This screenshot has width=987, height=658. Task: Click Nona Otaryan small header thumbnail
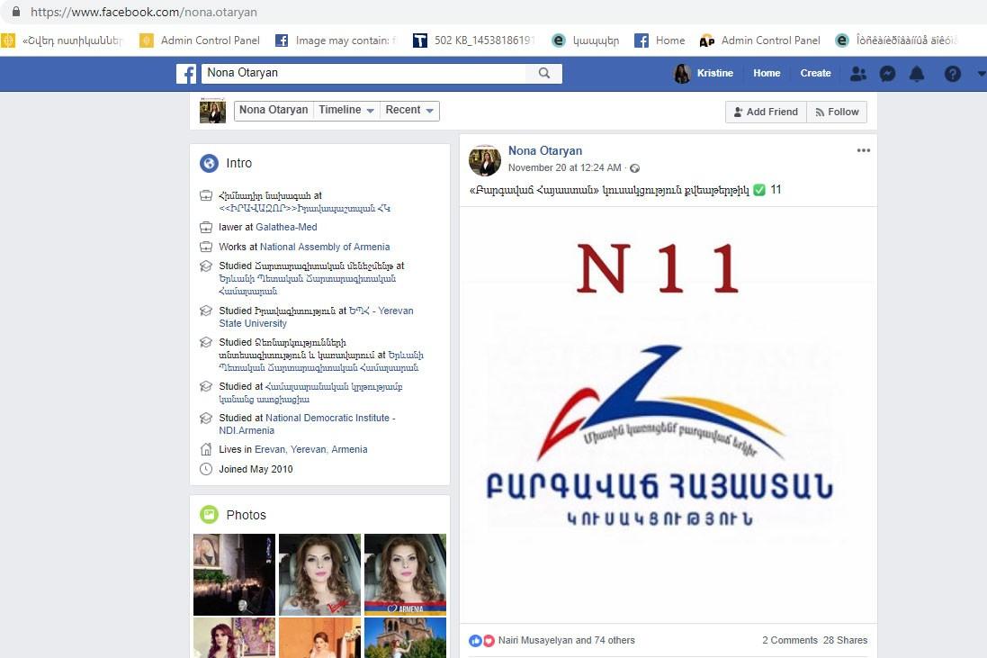tap(212, 111)
